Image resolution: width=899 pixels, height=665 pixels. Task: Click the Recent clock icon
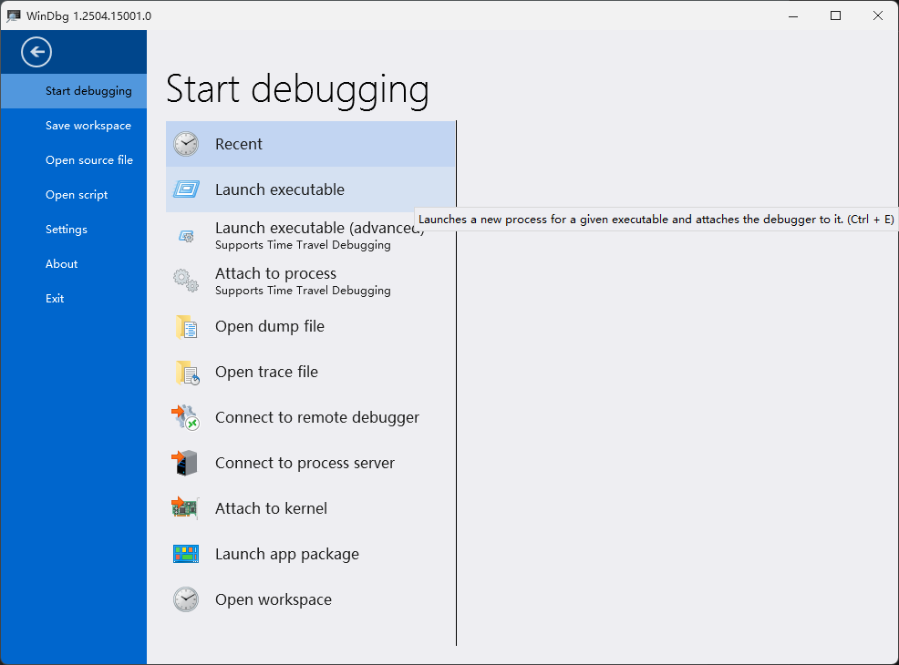pyautogui.click(x=186, y=144)
